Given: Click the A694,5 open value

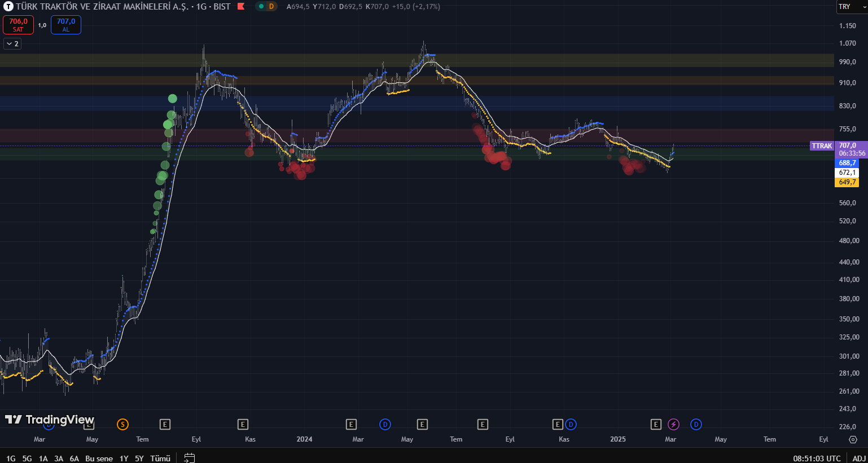Looking at the screenshot, I should [x=298, y=7].
